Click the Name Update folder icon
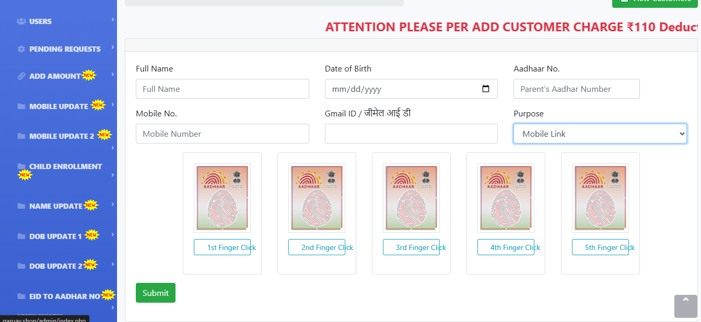Image resolution: width=701 pixels, height=322 pixels. pos(21,206)
